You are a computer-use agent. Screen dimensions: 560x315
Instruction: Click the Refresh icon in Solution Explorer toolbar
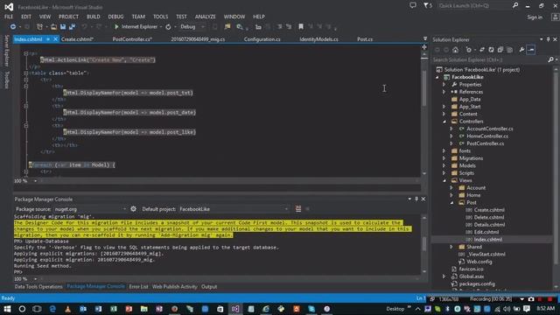(491, 50)
